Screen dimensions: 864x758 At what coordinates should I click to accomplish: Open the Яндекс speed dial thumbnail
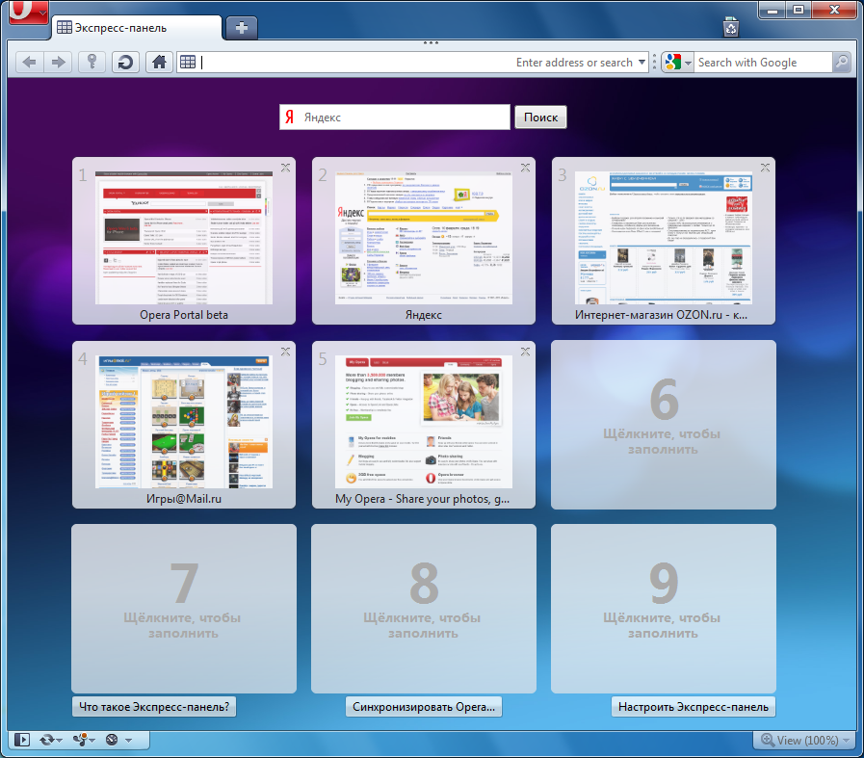(x=424, y=238)
